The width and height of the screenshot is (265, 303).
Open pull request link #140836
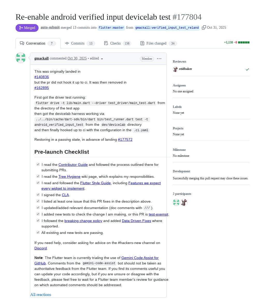click(x=42, y=77)
